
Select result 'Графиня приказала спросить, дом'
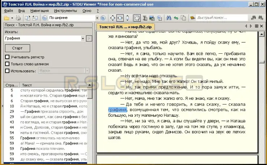45,111
